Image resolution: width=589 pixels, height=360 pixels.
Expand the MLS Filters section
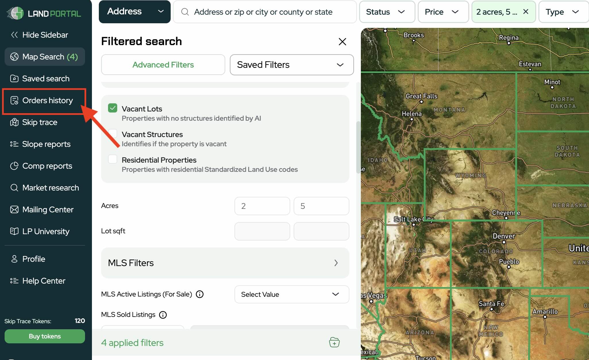pos(225,263)
